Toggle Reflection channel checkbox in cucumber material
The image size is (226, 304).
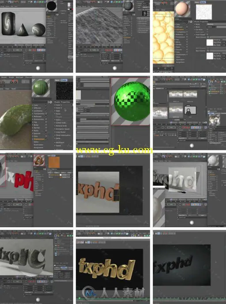[x=46, y=116]
